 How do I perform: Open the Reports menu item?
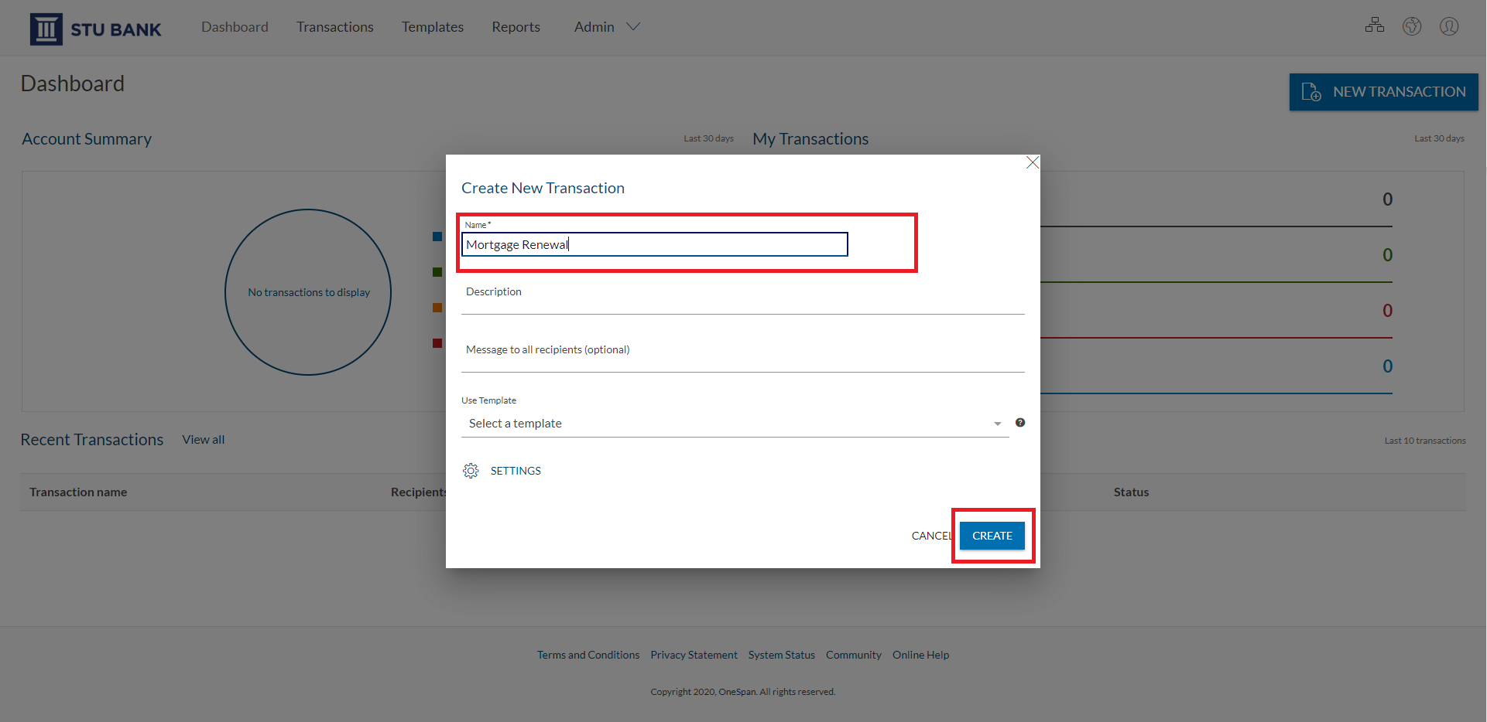coord(516,27)
